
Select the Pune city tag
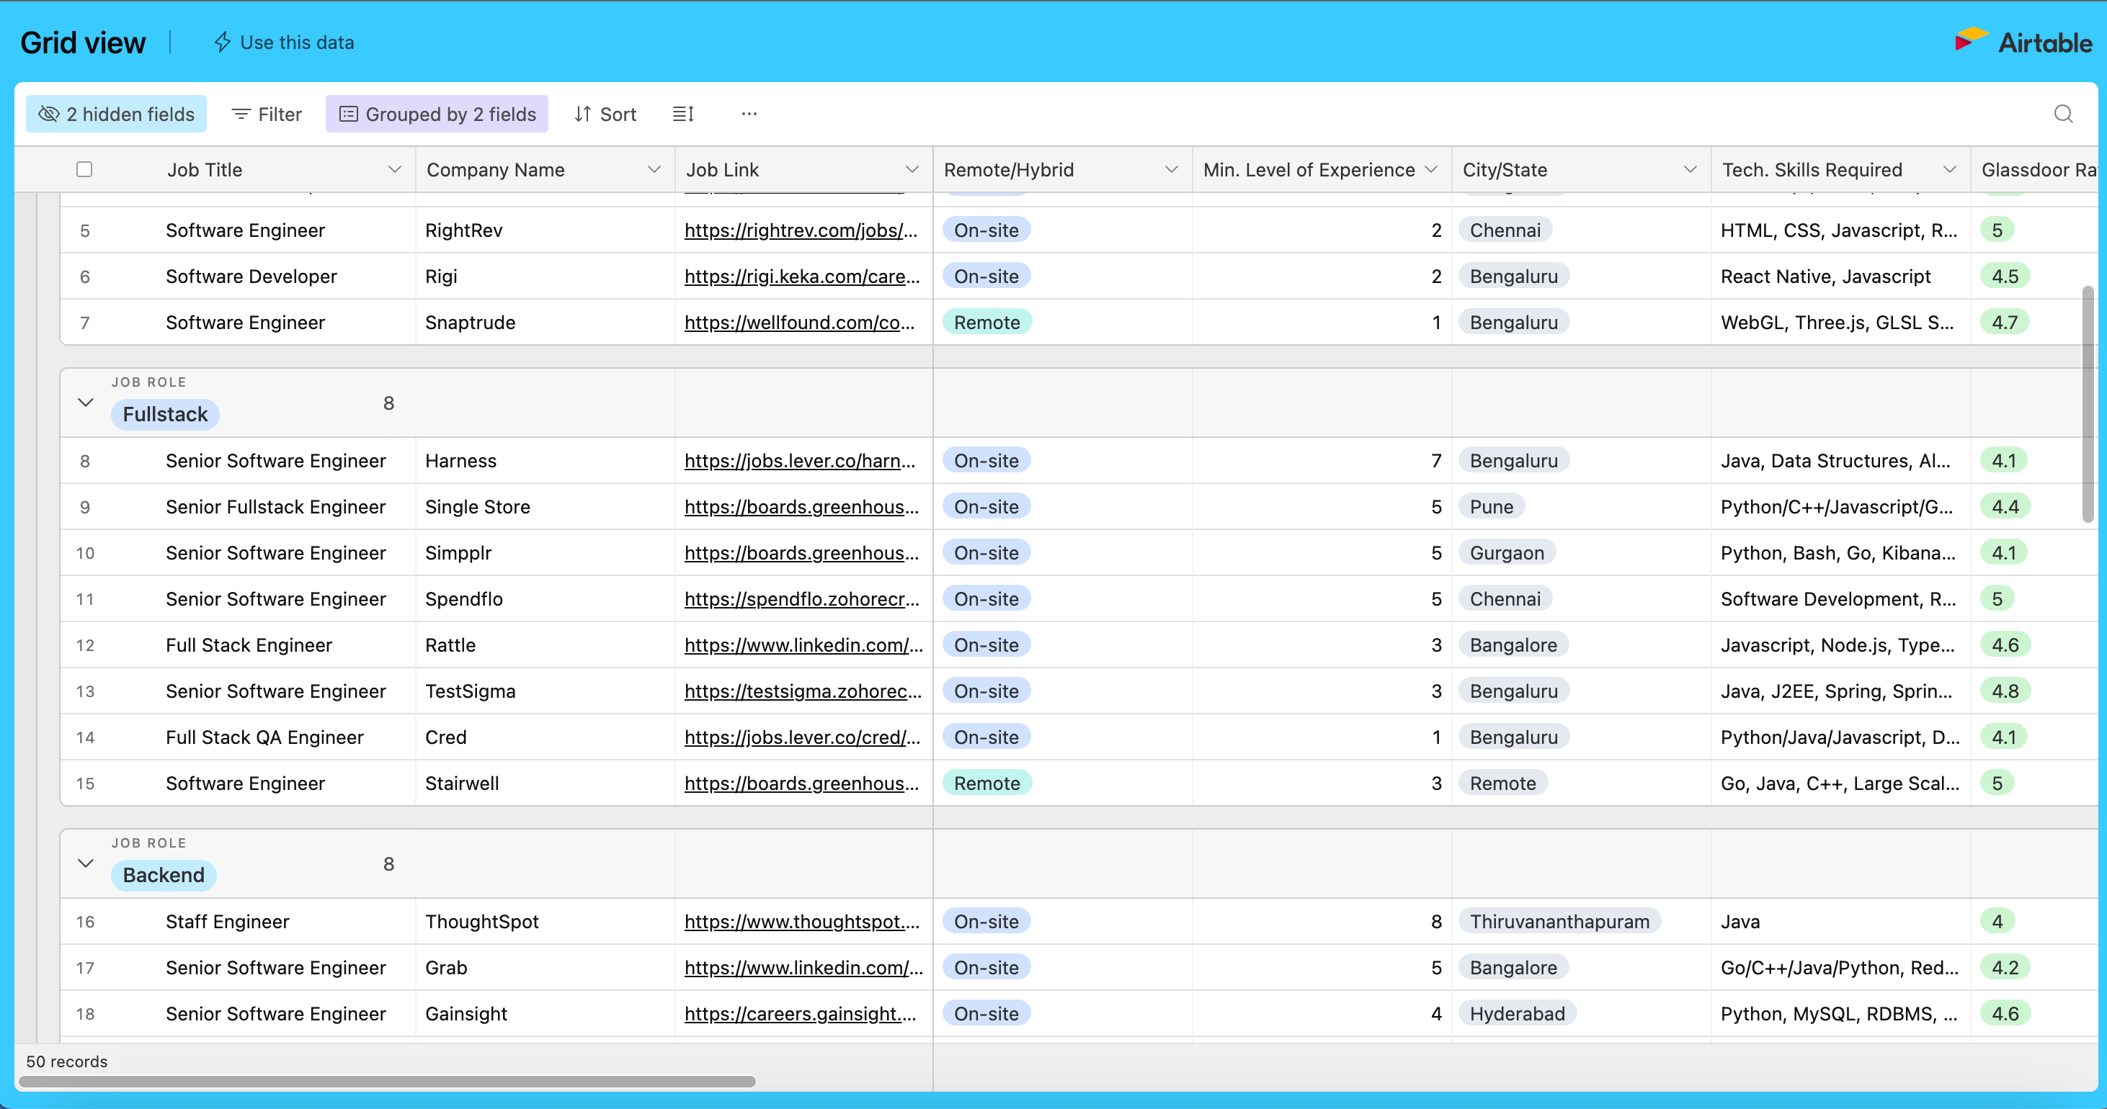1491,507
